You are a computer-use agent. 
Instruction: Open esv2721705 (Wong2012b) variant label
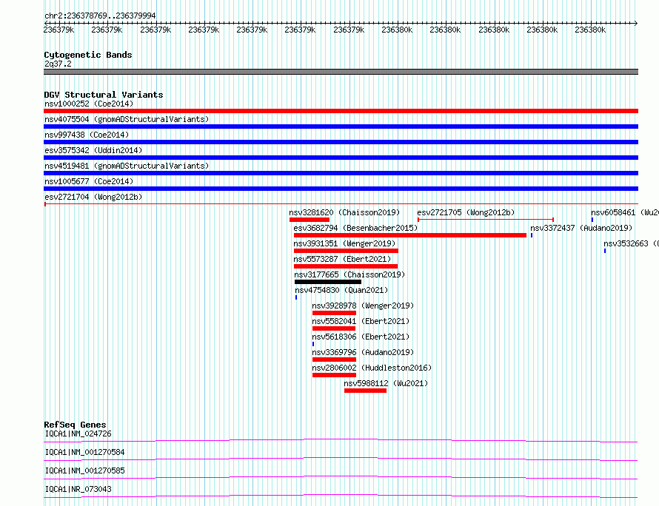tap(466, 212)
